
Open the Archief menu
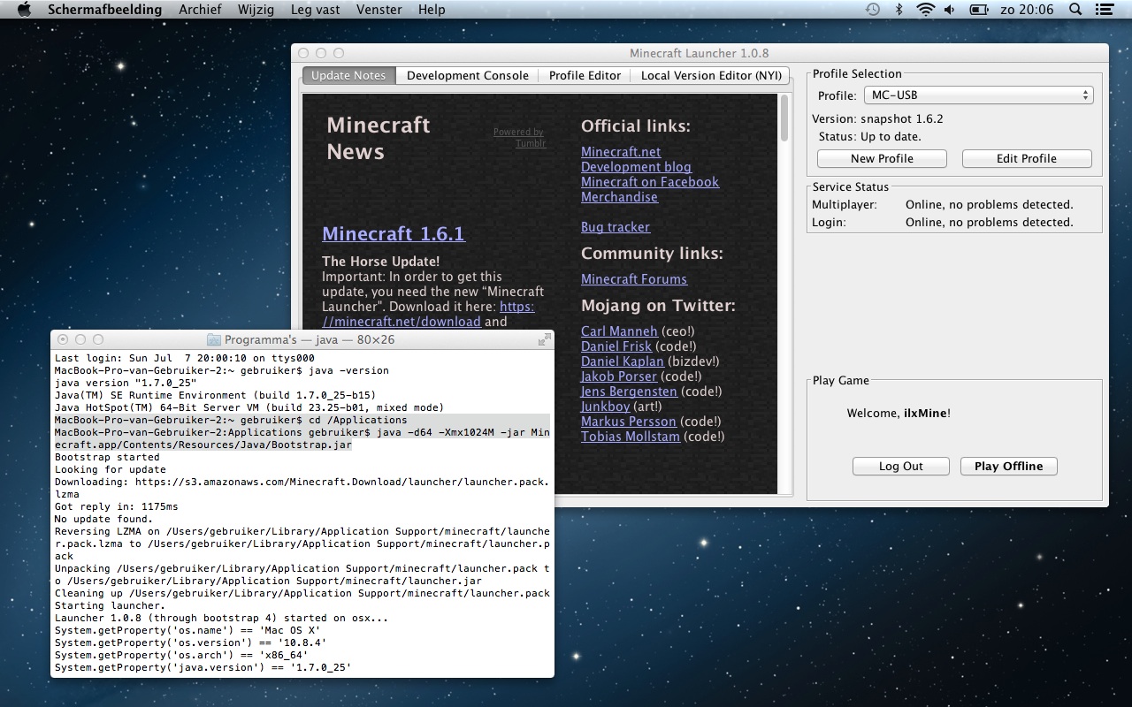(200, 10)
